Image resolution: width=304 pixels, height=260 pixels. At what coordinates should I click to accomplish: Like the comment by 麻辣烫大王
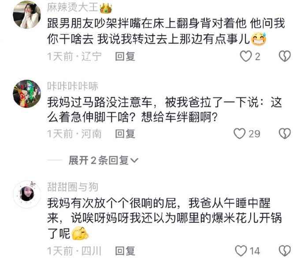(x=246, y=57)
